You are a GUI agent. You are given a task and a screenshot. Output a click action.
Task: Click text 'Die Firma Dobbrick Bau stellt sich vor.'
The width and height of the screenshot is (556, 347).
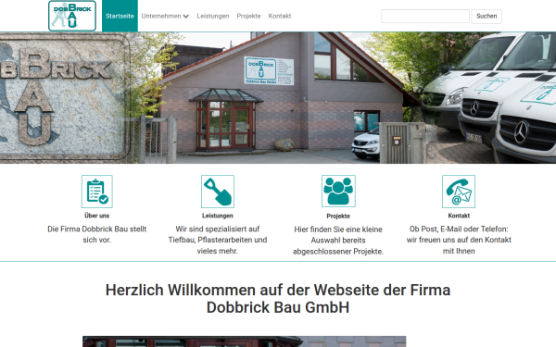96,234
